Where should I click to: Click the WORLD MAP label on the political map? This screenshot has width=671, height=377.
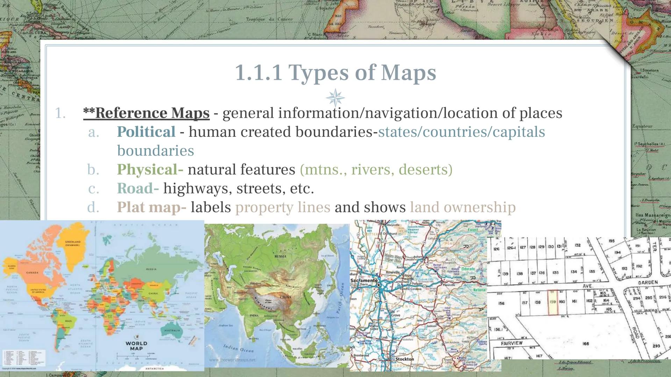[x=136, y=346]
